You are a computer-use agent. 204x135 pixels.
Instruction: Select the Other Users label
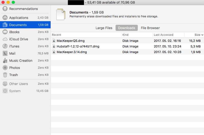pyautogui.click(x=18, y=84)
